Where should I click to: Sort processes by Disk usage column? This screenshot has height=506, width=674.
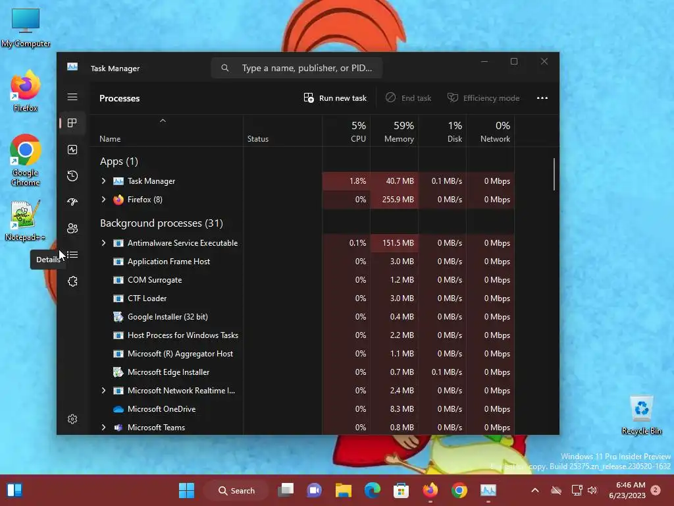pos(442,131)
